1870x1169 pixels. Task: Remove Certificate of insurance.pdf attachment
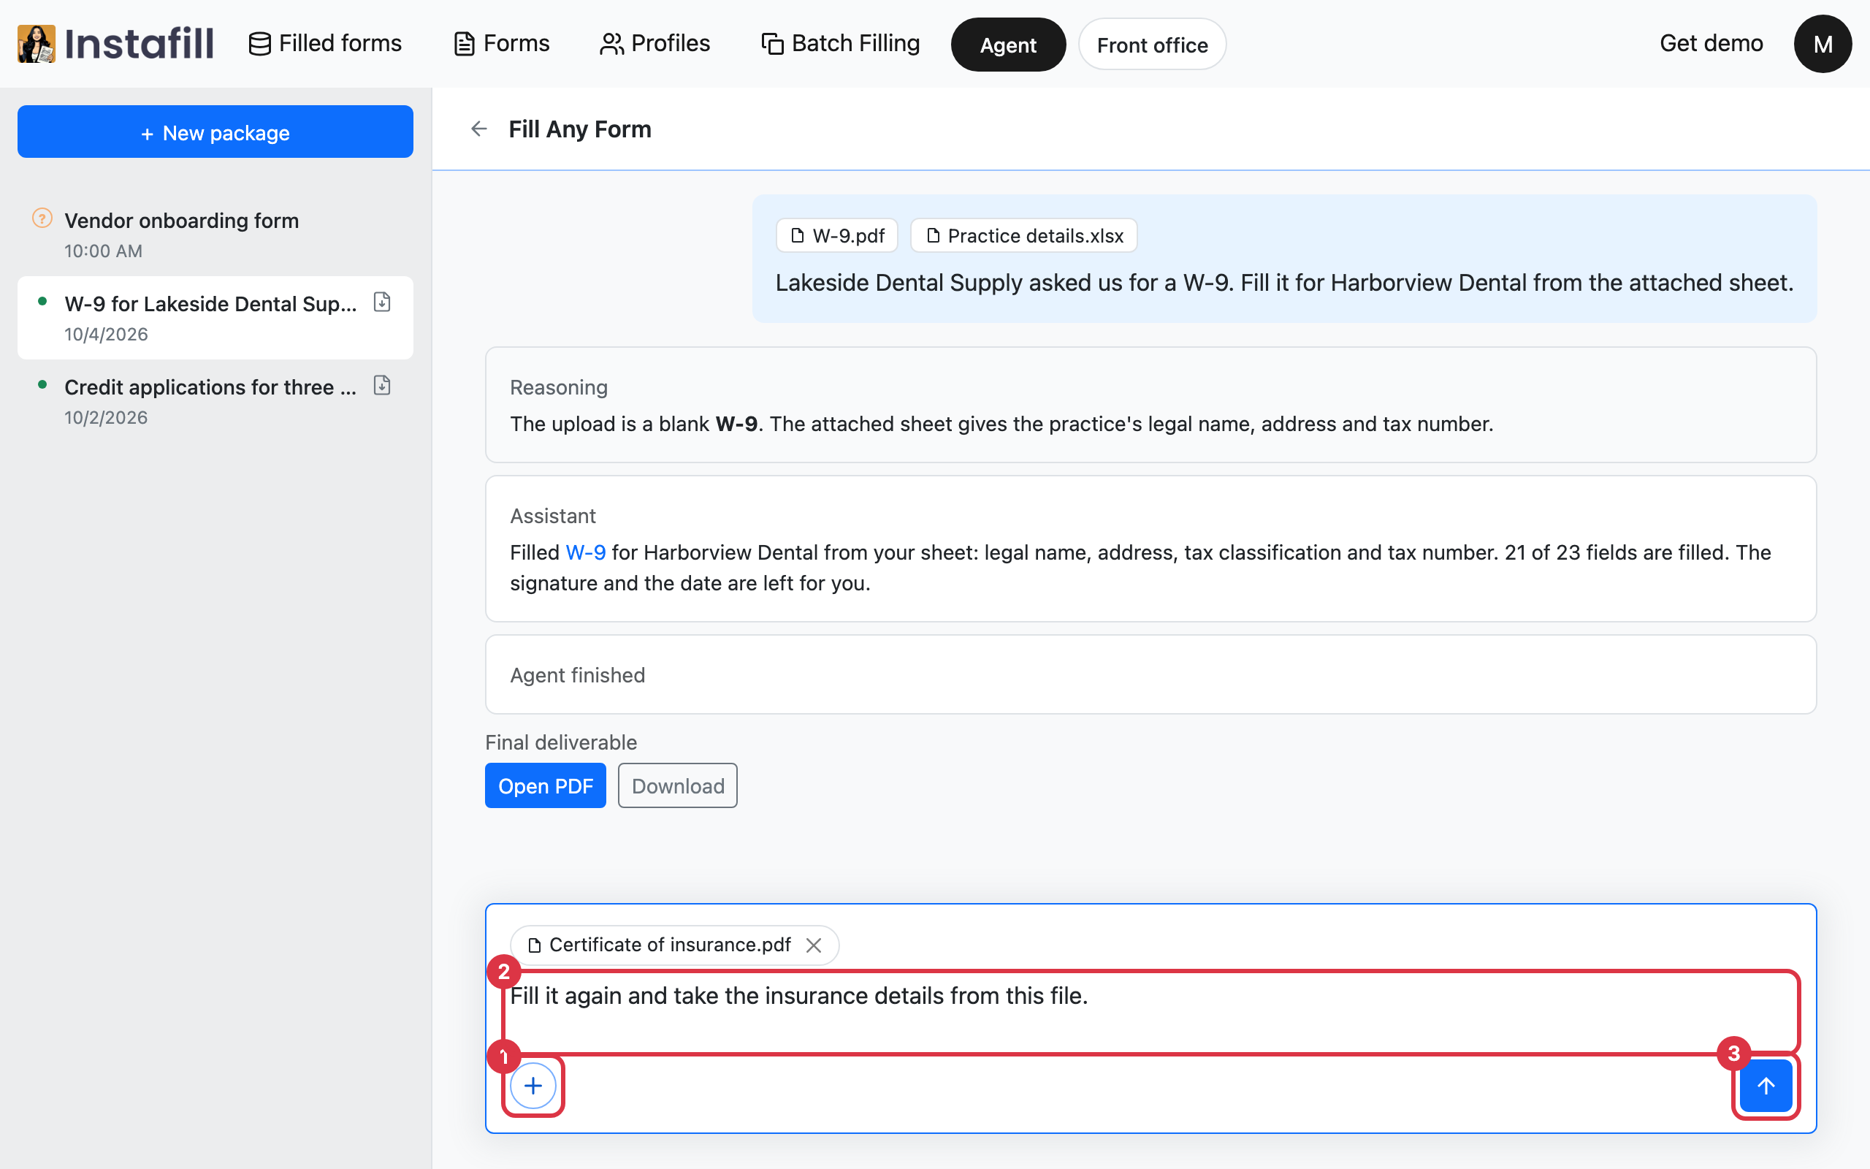813,945
